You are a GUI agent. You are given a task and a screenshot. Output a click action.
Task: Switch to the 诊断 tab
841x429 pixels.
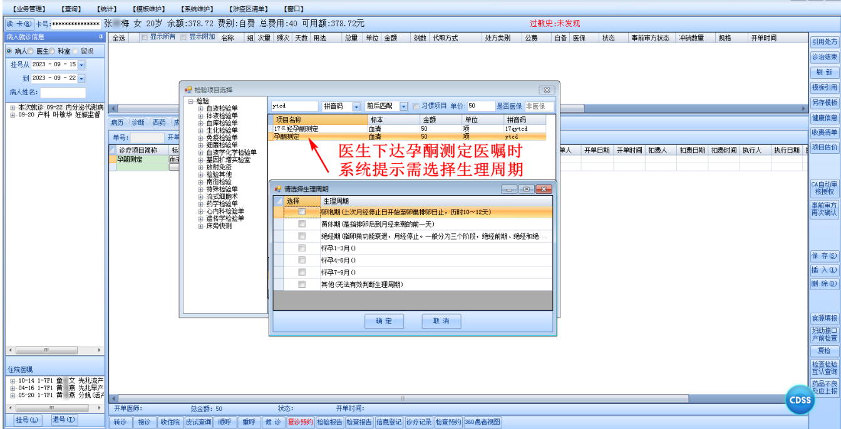click(x=138, y=123)
